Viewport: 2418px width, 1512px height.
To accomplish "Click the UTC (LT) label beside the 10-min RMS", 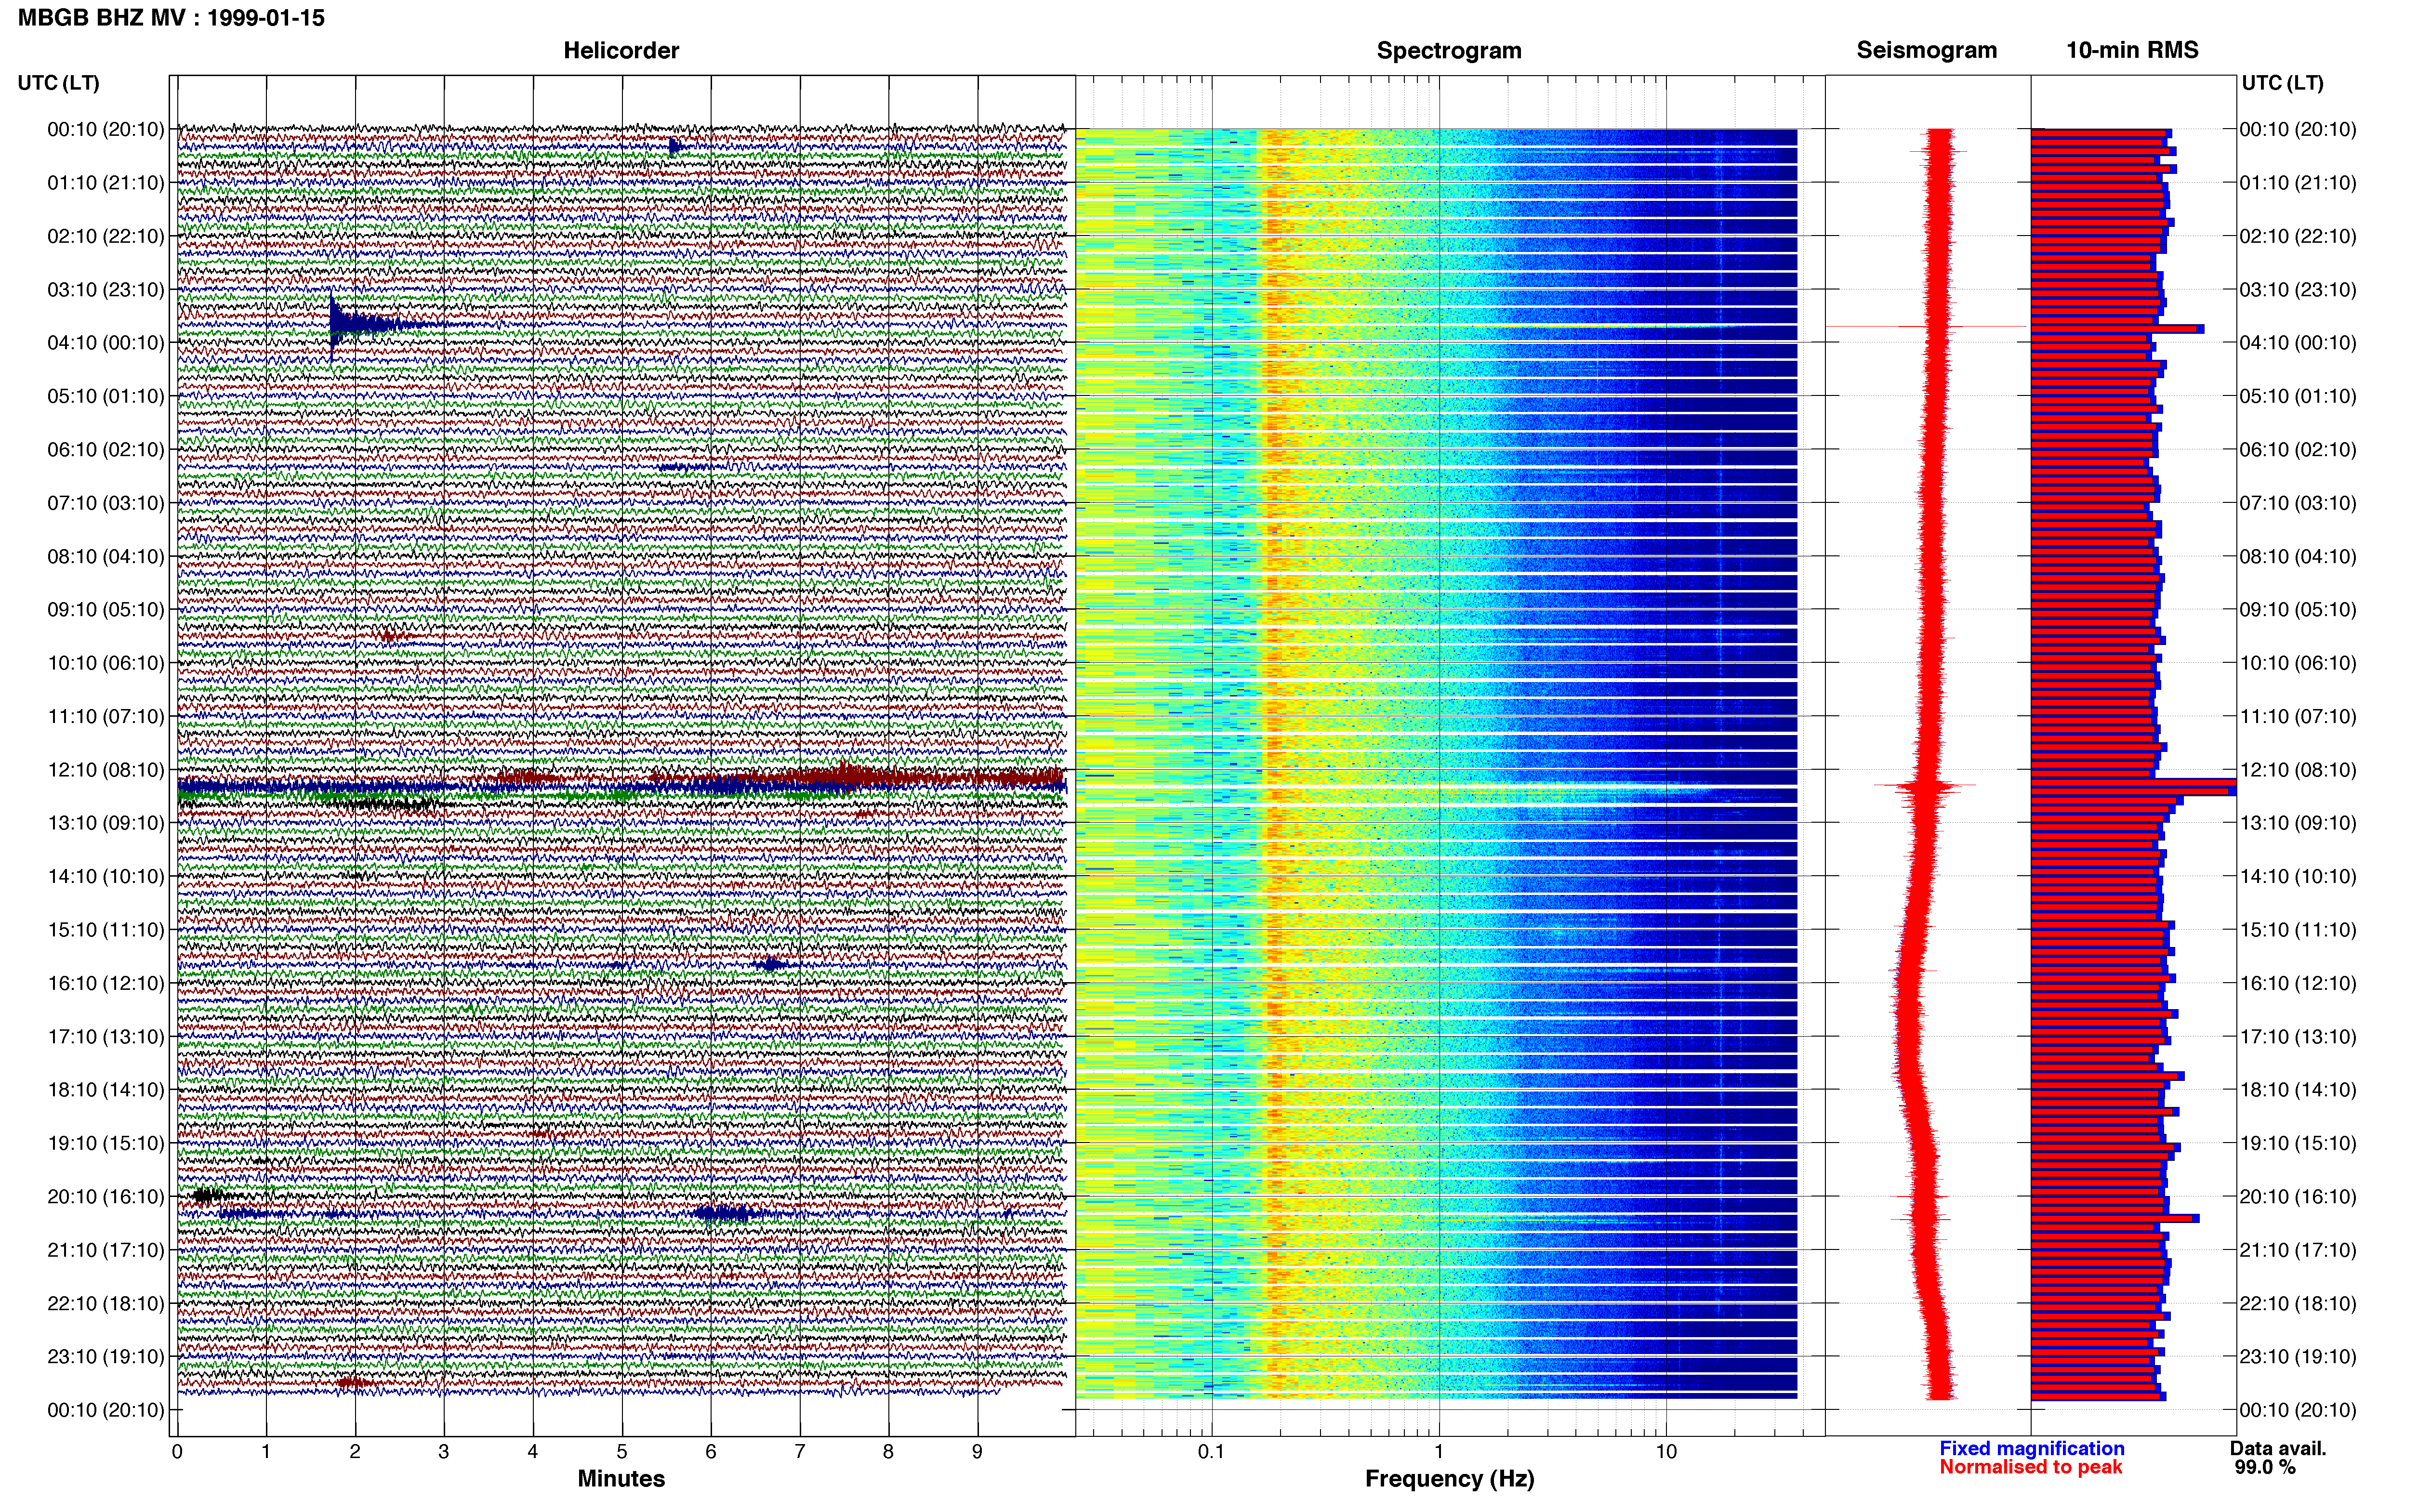I will pyautogui.click(x=2282, y=83).
